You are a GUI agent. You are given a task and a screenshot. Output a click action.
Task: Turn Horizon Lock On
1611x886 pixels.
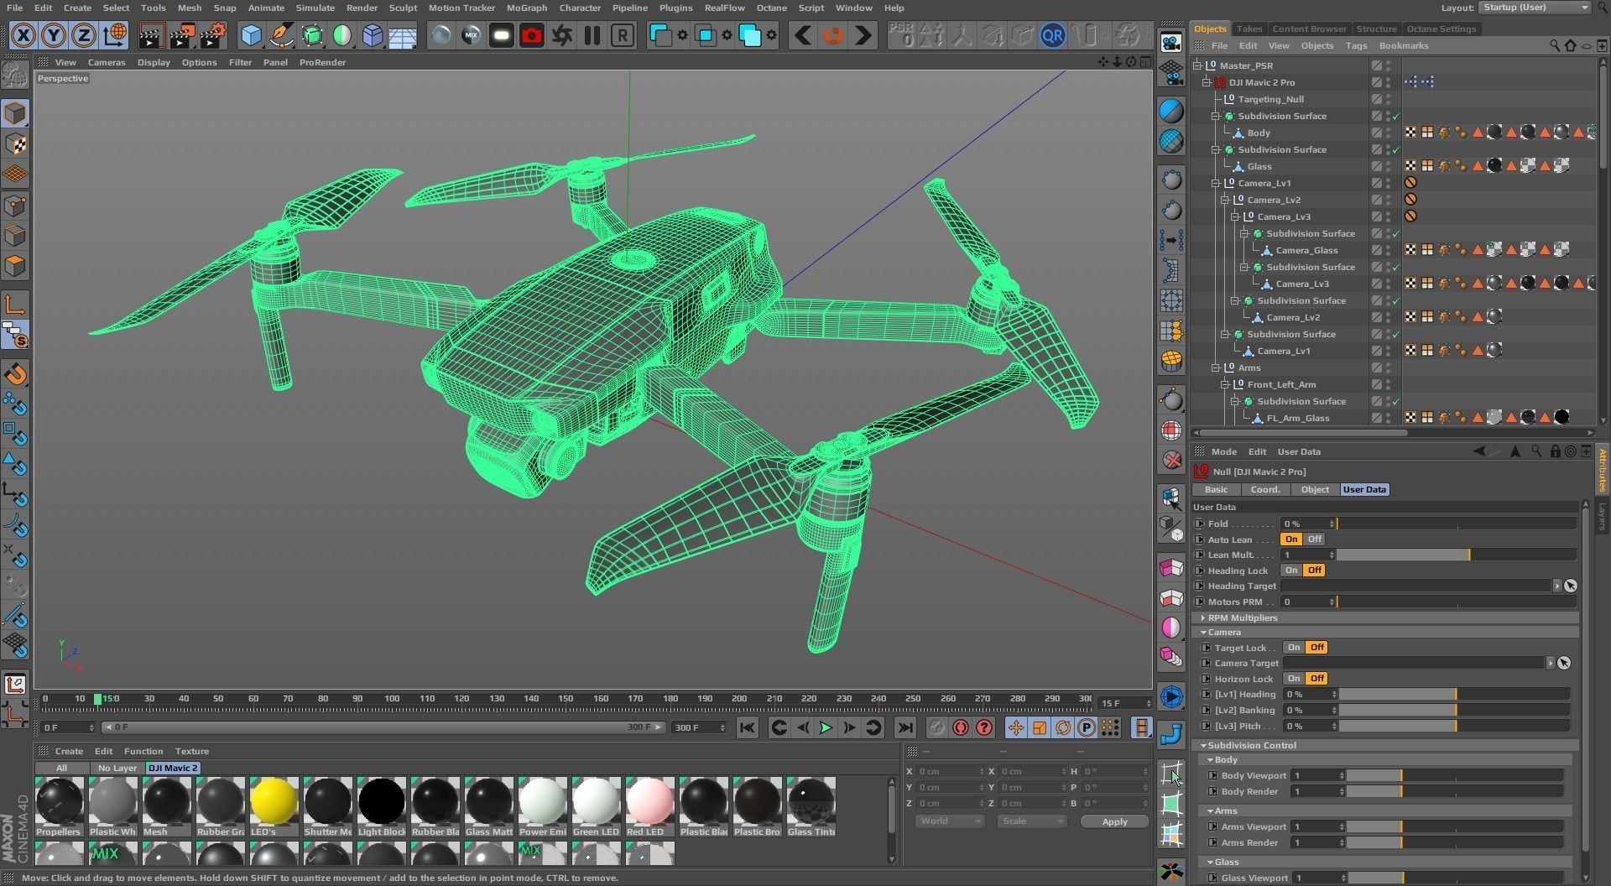[x=1293, y=679]
